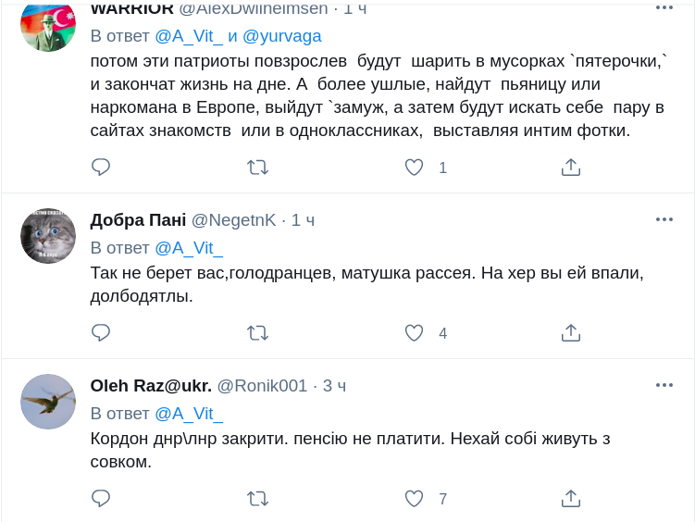Retweet the Oleh Raz@ukr. tweet
695x522 pixels.
[x=258, y=499]
